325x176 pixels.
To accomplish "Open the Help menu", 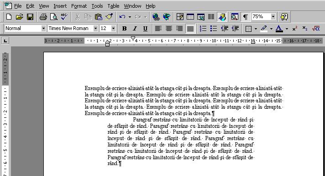I will (151, 6).
